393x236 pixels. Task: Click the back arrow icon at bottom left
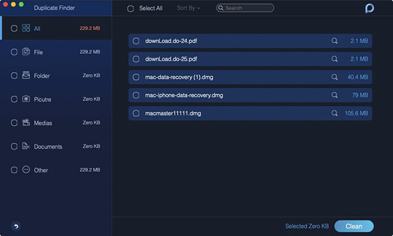pos(16,226)
